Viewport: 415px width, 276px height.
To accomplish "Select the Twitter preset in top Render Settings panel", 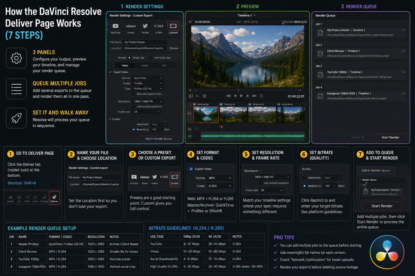I will tap(145, 28).
